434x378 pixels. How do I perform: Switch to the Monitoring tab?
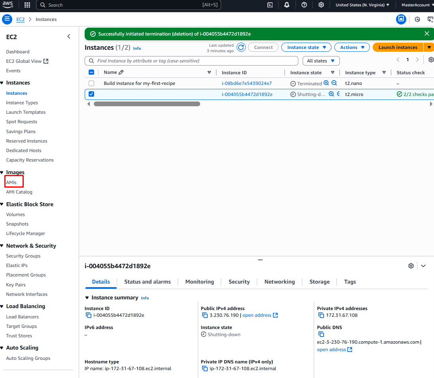point(199,282)
